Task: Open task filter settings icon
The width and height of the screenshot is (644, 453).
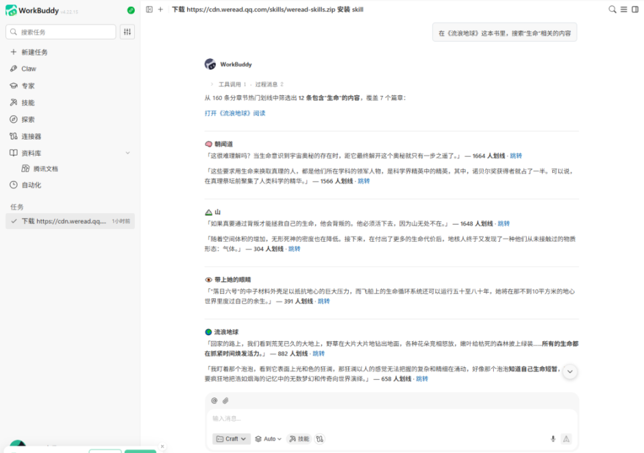Action: click(x=127, y=32)
